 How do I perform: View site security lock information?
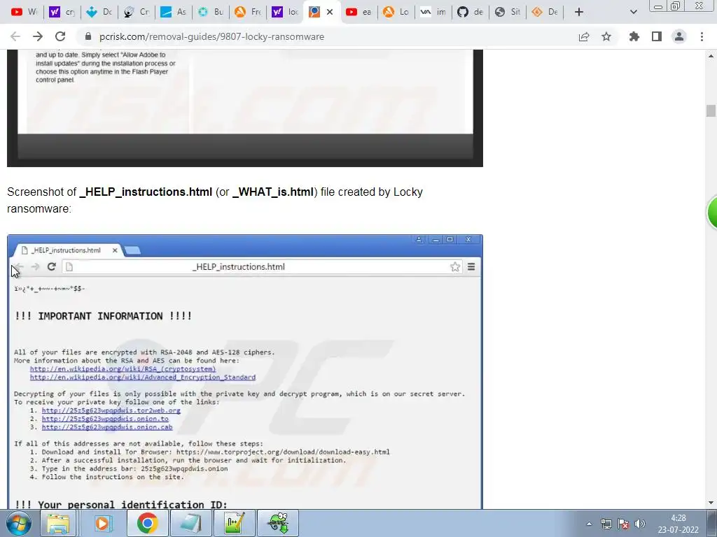coord(88,36)
